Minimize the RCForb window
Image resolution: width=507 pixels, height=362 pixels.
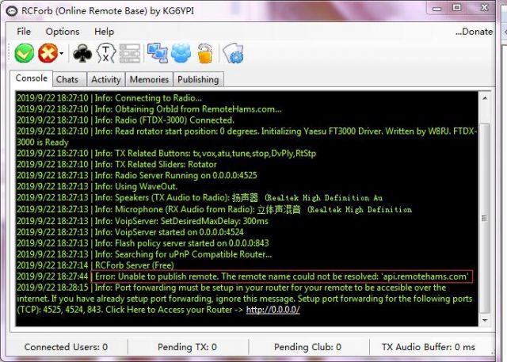tap(437, 8)
